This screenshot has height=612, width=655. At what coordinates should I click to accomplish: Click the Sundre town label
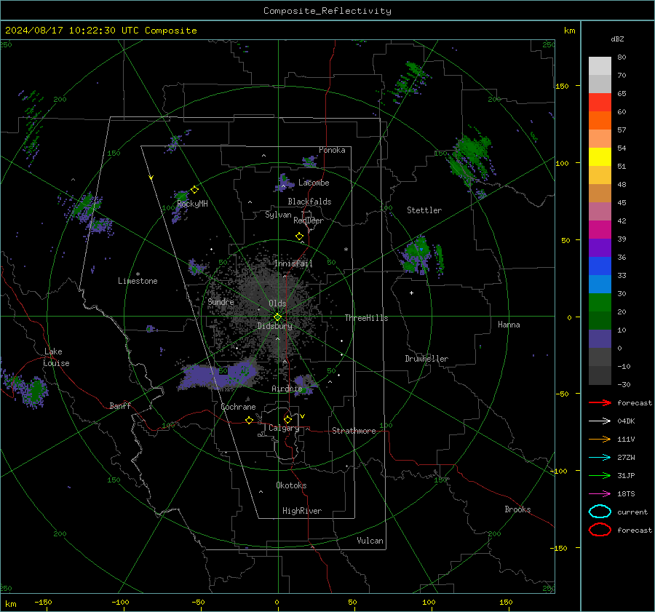click(x=221, y=301)
